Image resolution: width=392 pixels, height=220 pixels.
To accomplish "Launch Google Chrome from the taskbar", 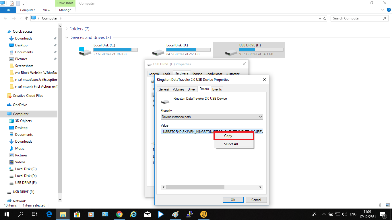I will [119, 214].
